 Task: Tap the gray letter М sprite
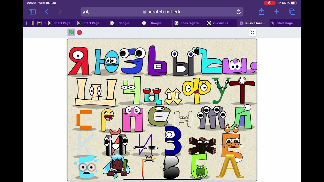212,118
